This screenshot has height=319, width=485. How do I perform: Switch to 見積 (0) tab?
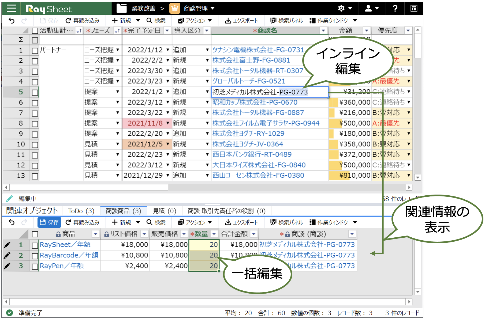pos(165,211)
